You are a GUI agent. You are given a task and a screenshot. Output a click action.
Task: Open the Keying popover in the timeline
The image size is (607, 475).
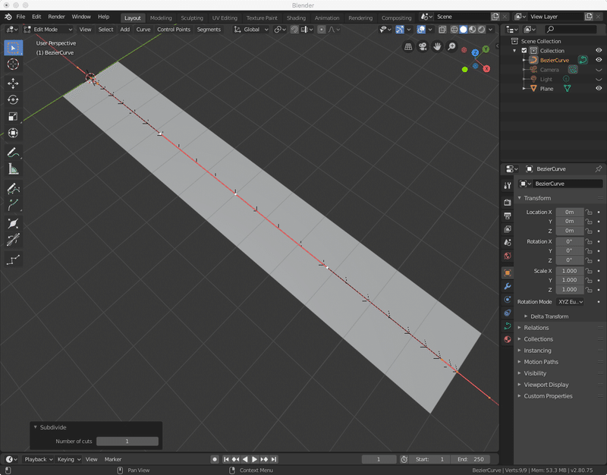[x=68, y=459]
